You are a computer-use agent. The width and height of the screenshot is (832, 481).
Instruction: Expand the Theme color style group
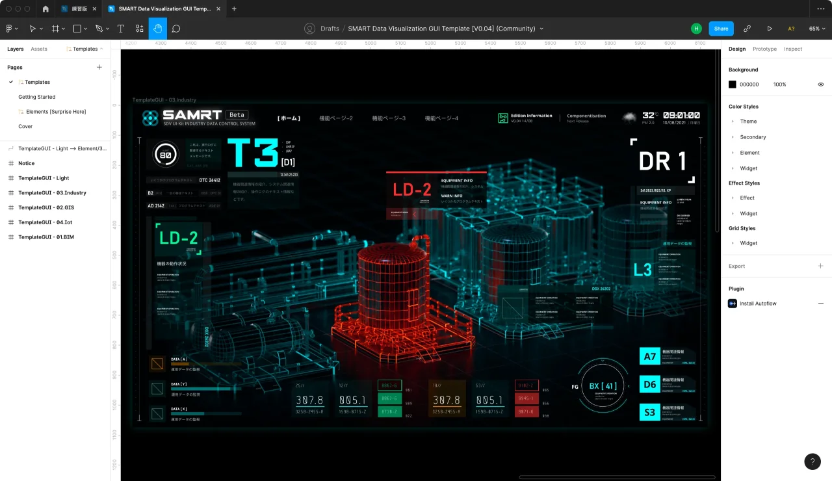(733, 122)
